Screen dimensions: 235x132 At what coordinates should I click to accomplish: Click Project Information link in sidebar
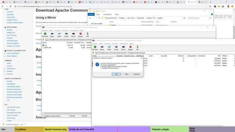coord(13,54)
